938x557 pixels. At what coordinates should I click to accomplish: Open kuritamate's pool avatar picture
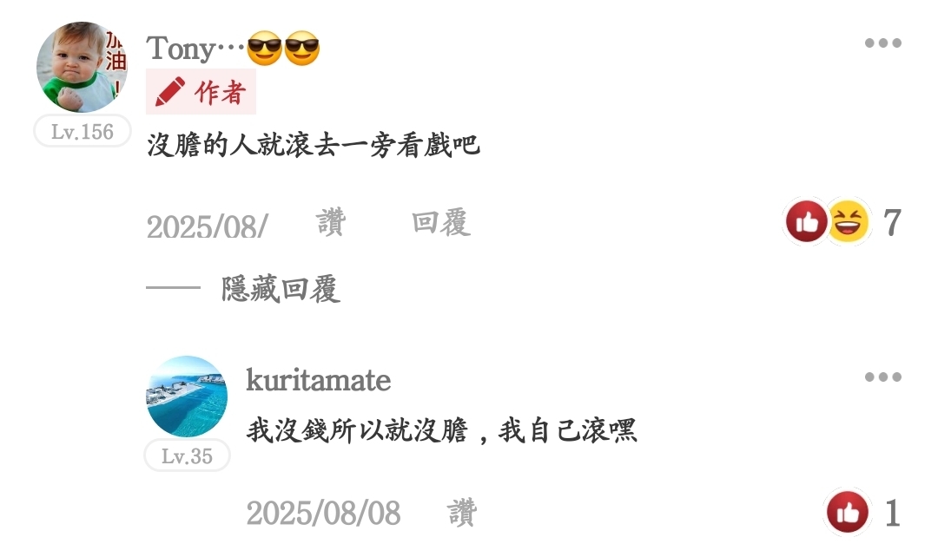pyautogui.click(x=187, y=396)
